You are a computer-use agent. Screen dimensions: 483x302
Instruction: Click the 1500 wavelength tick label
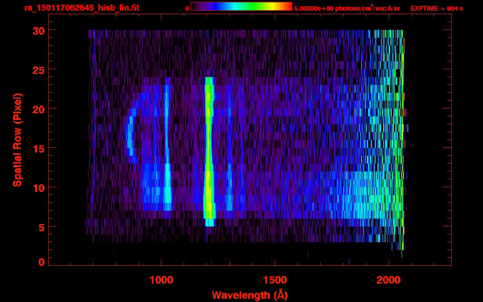click(x=275, y=280)
